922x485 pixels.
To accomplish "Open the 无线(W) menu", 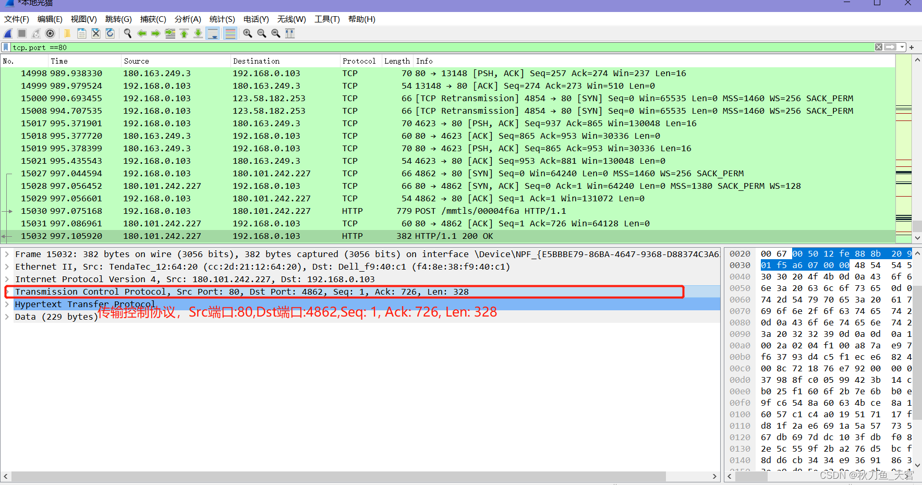I will pos(292,19).
